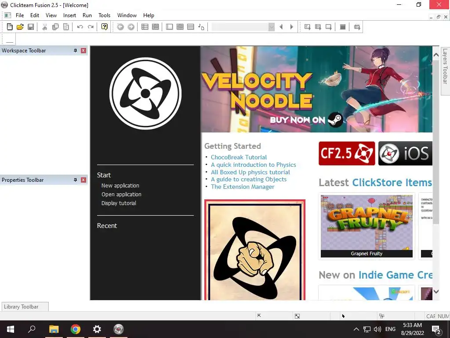Open The Extension Manager link

243,187
